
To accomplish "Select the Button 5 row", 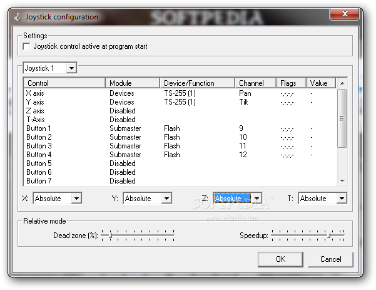I will pos(180,163).
